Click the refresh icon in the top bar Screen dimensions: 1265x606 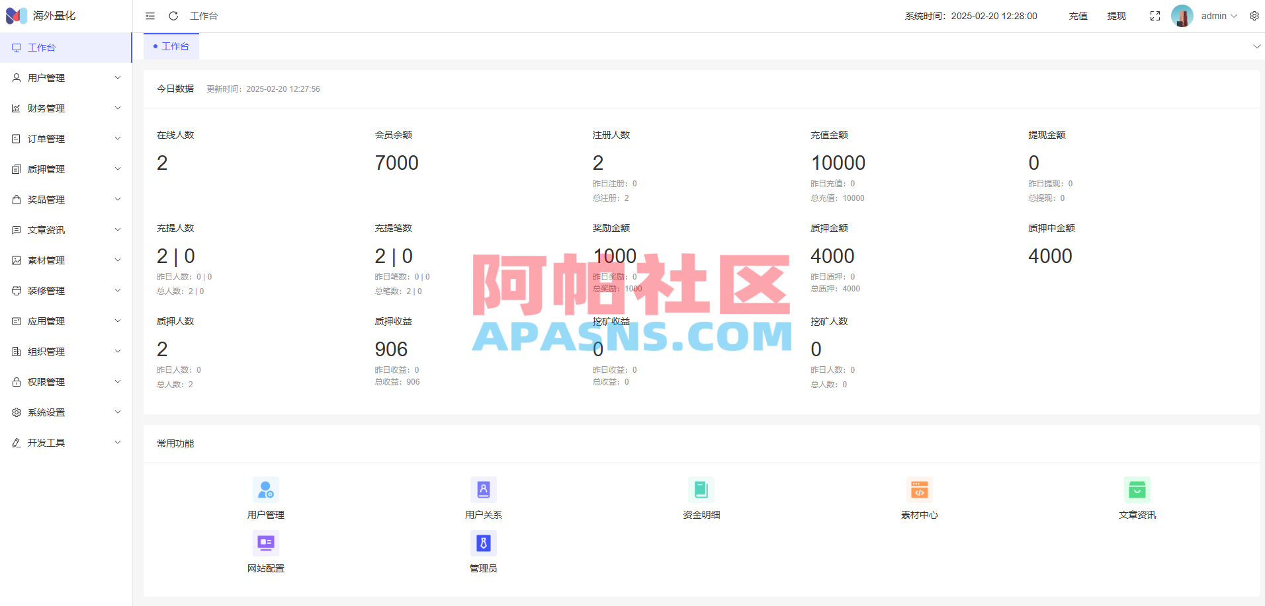pyautogui.click(x=173, y=15)
